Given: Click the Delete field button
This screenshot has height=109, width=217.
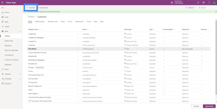Looking at the screenshot, I should [42, 8].
